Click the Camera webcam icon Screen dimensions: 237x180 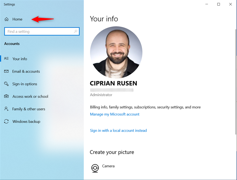tap(95, 168)
